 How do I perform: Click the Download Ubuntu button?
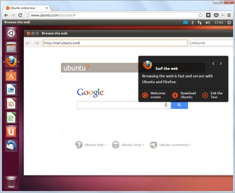(184, 95)
